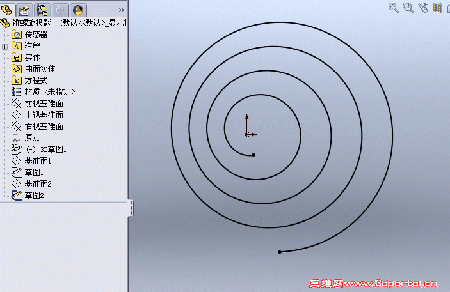450x292 pixels.
Task: Click the 材质 material icon
Action: click(17, 92)
